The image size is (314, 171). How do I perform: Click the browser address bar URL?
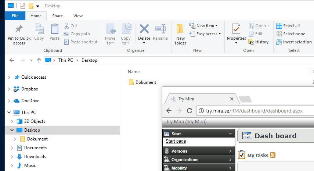(x=255, y=111)
